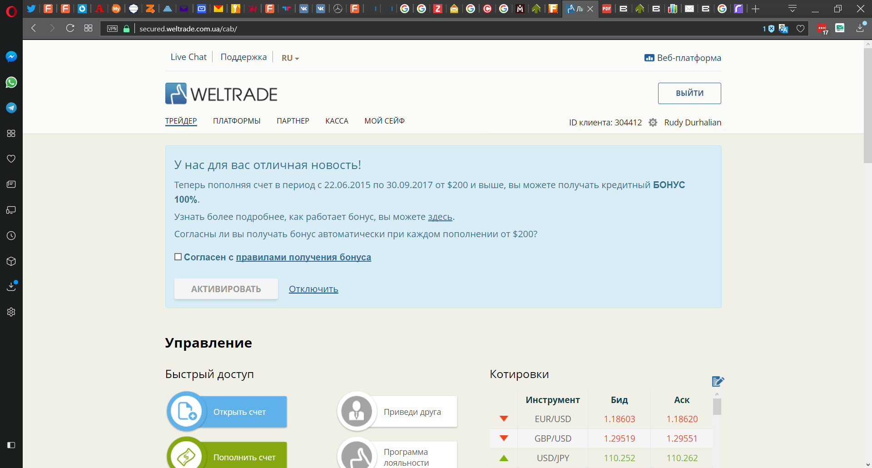Click the Weltrade logo
Screen dimensions: 872x468
coord(221,94)
